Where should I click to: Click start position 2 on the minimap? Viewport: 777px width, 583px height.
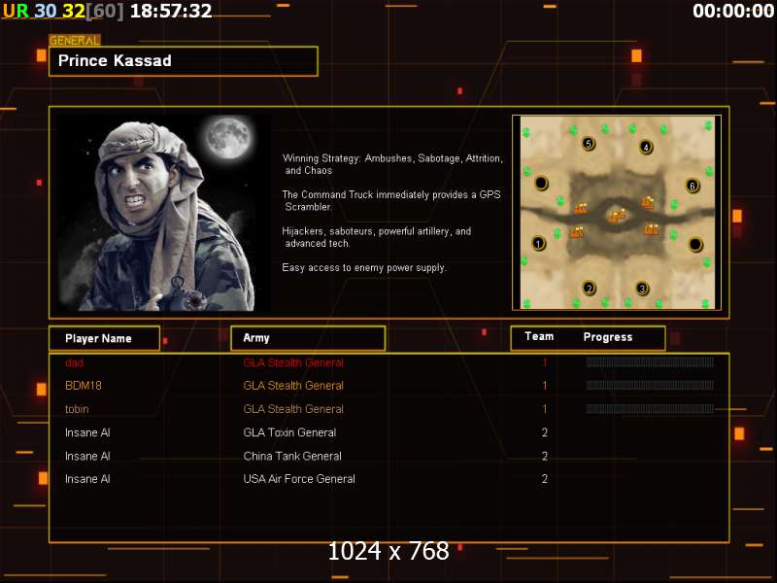pos(589,288)
